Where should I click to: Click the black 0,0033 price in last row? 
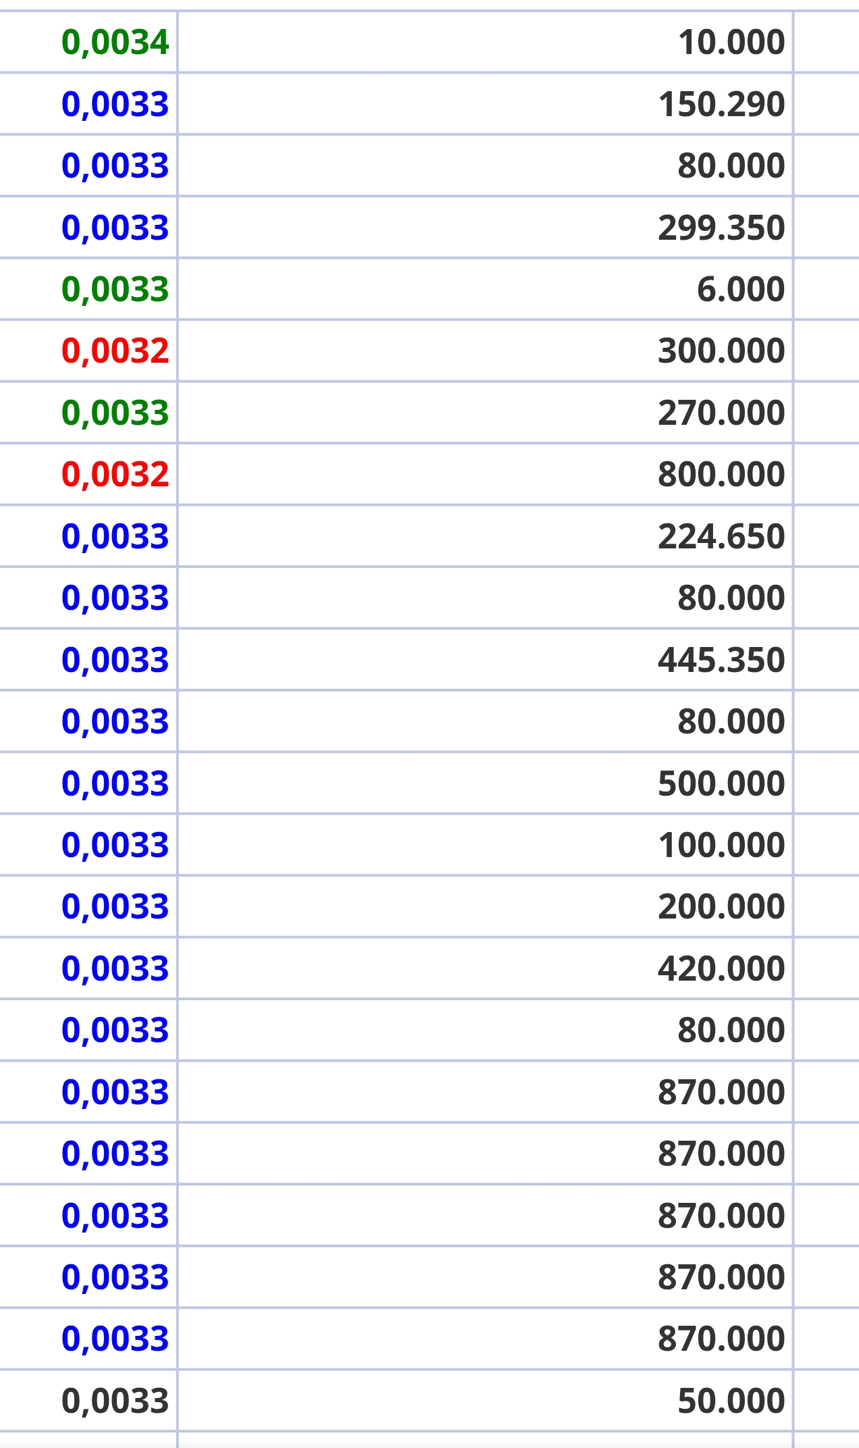pos(115,1401)
